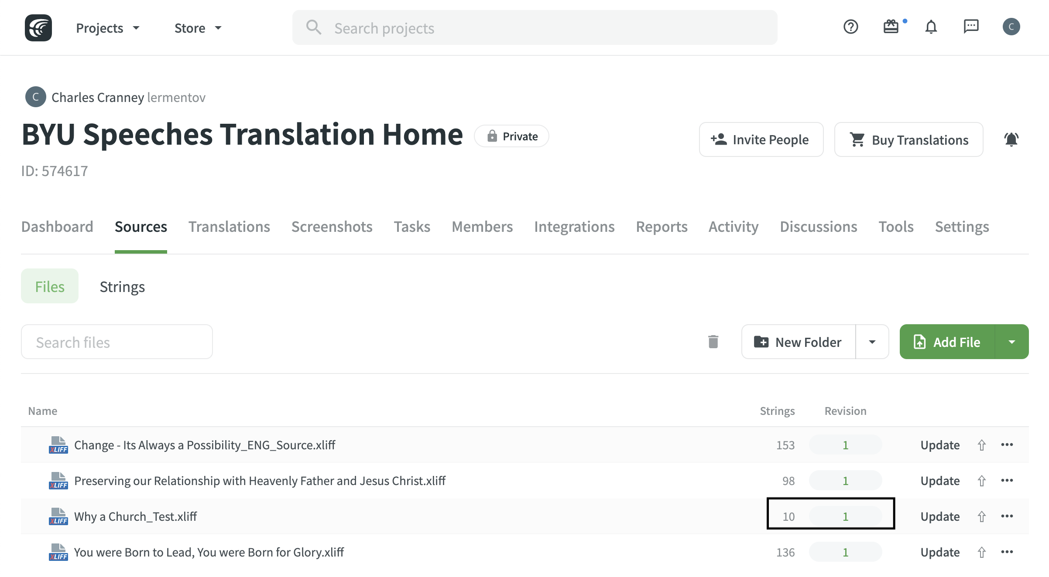Screen dimensions: 1049x577
Task: Open more options for You were Born to Lead file
Action: [x=1007, y=552]
